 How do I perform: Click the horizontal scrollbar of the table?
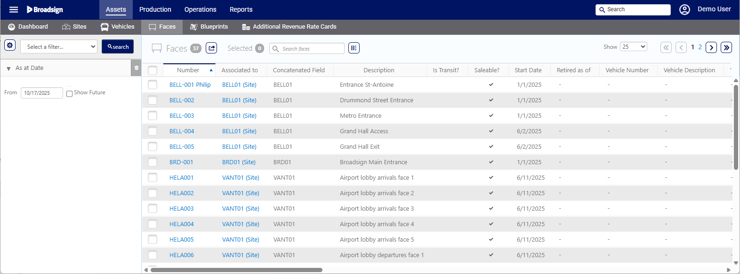(236, 270)
